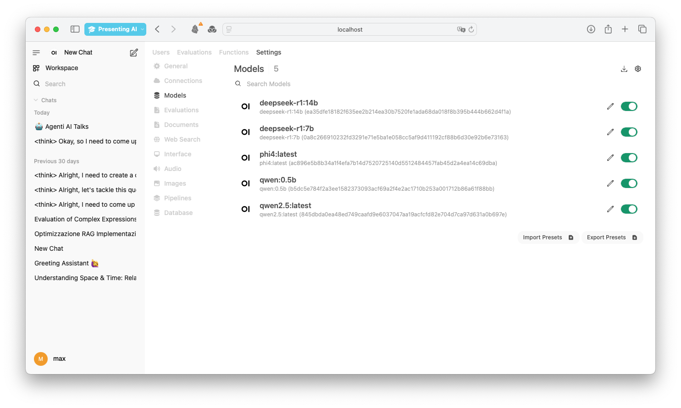This screenshot has height=408, width=681.
Task: Toggle the sidebar menu icon beside New Chat
Action: point(36,53)
